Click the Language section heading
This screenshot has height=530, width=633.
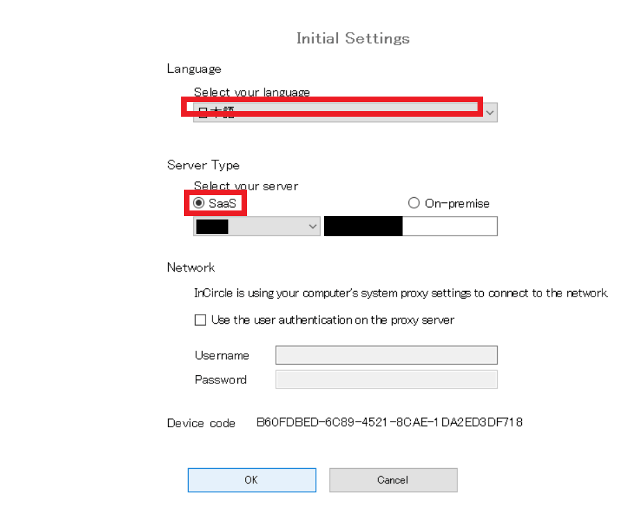194,69
